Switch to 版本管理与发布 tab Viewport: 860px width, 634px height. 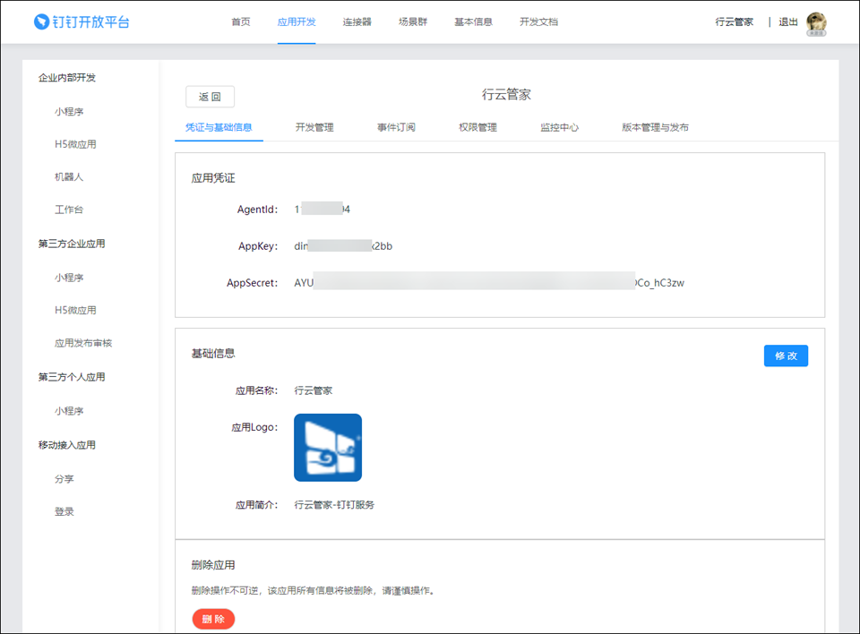(655, 127)
